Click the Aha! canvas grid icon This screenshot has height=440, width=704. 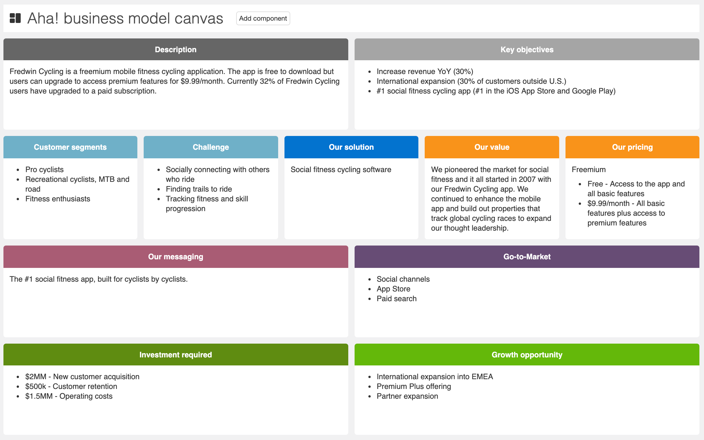coord(15,18)
